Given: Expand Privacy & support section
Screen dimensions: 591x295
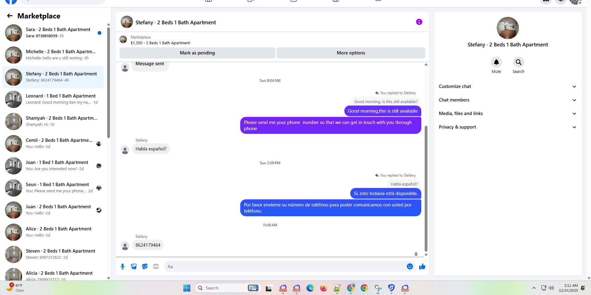Looking at the screenshot, I should point(507,127).
